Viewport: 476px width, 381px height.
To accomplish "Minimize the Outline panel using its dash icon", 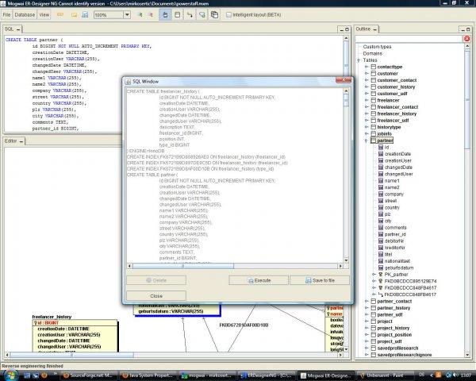I will pyautogui.click(x=375, y=29).
